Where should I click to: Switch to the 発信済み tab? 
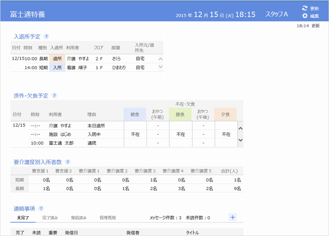click(78, 218)
